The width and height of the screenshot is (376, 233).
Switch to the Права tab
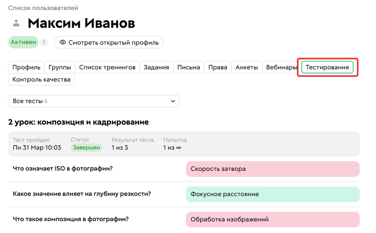[217, 67]
